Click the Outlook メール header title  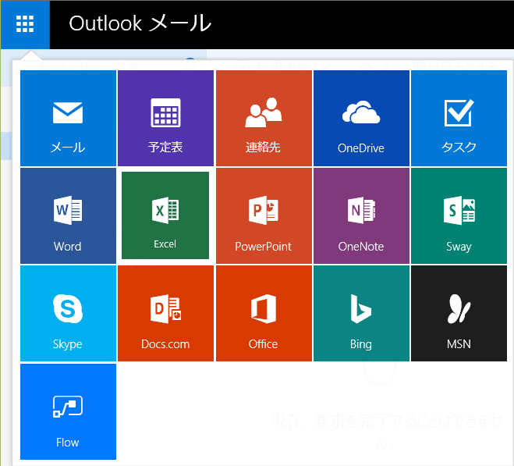(x=140, y=23)
